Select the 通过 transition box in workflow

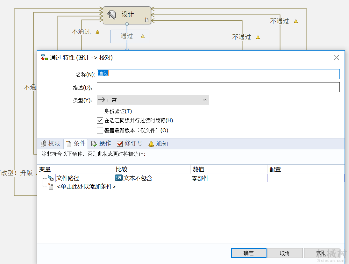pos(130,37)
